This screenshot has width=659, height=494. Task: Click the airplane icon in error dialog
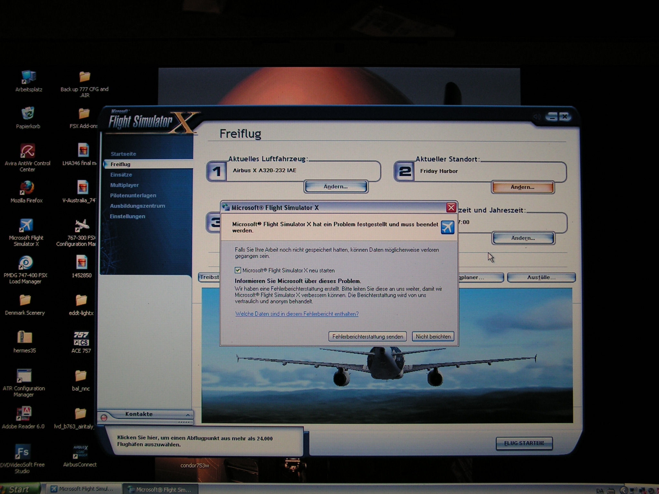pyautogui.click(x=447, y=227)
